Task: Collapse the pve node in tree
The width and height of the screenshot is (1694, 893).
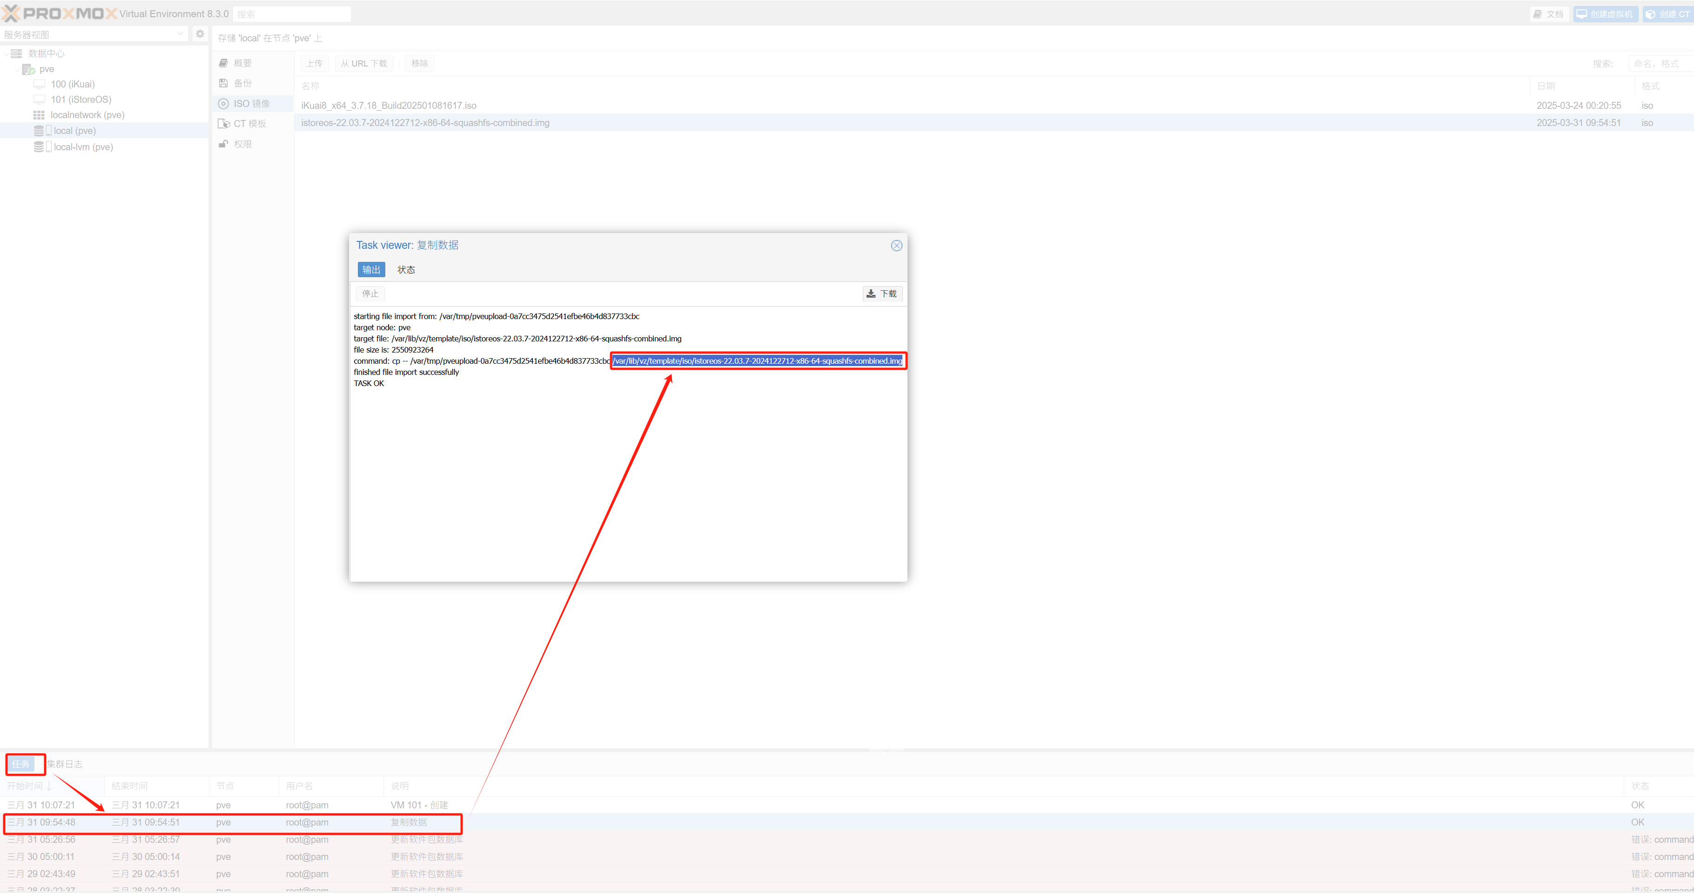Action: (x=17, y=69)
